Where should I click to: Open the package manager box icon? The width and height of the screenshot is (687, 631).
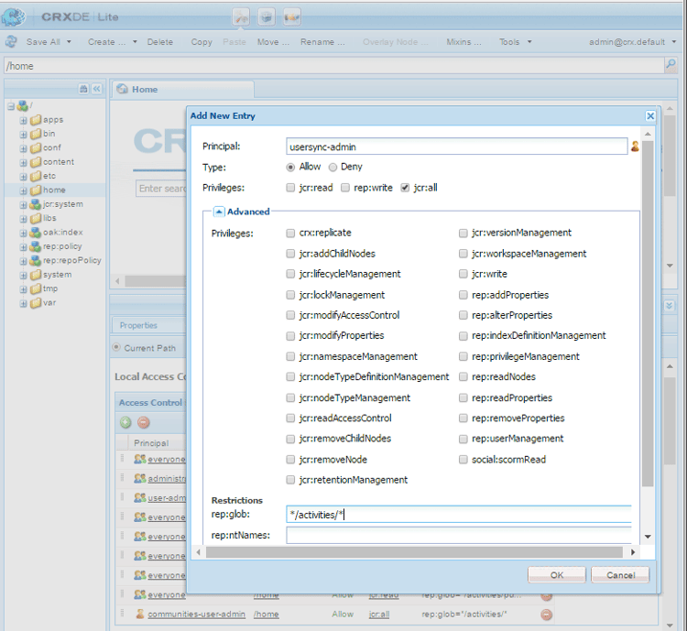266,16
